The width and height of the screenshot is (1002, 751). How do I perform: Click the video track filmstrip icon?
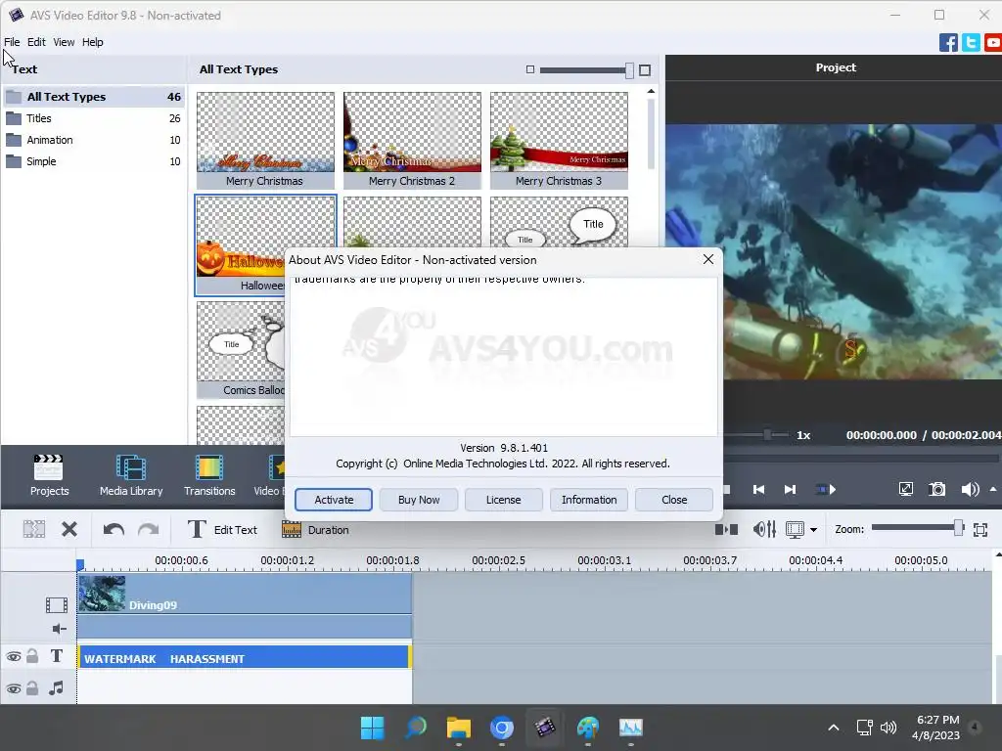[x=56, y=604]
